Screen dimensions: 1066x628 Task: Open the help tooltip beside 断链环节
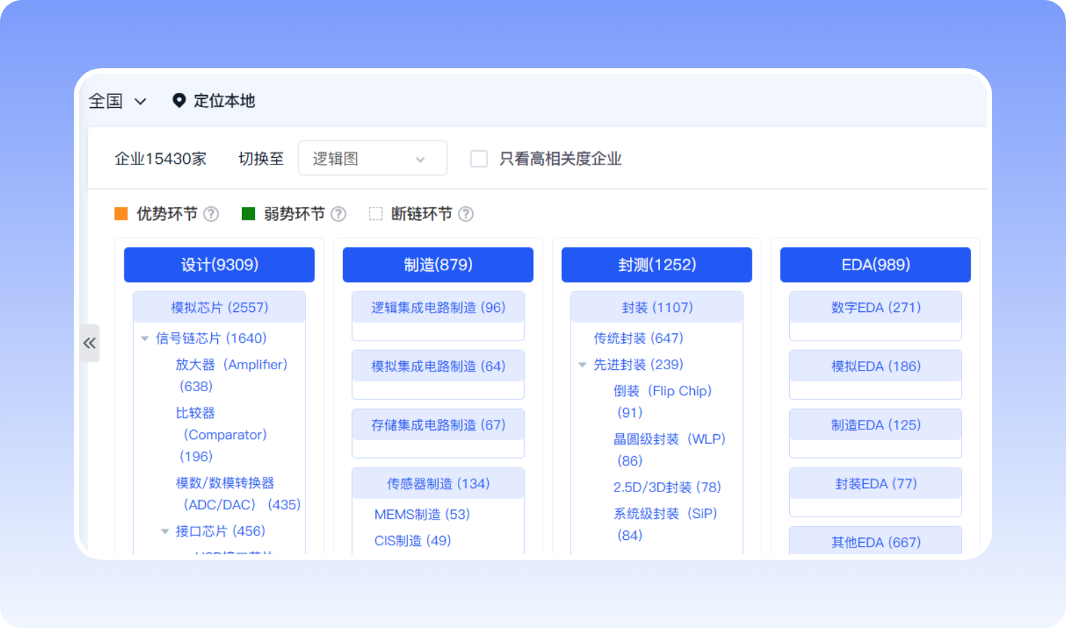(465, 214)
